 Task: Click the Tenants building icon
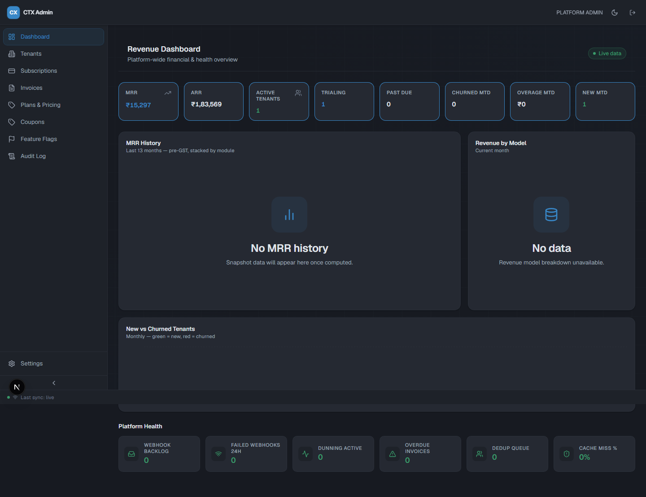click(x=12, y=54)
